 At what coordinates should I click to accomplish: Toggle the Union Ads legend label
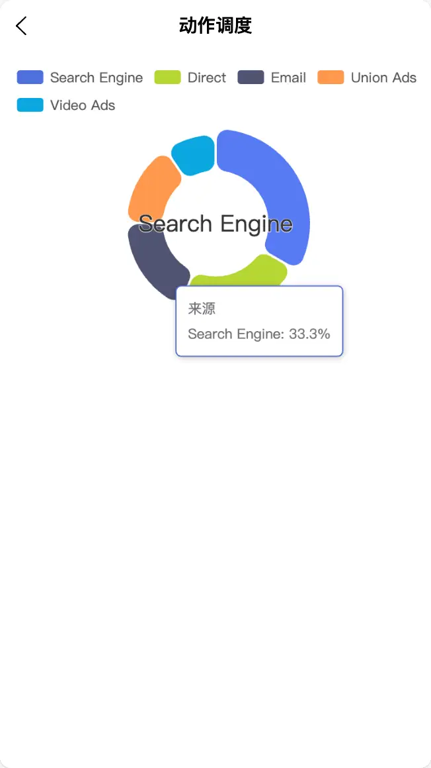(x=383, y=78)
